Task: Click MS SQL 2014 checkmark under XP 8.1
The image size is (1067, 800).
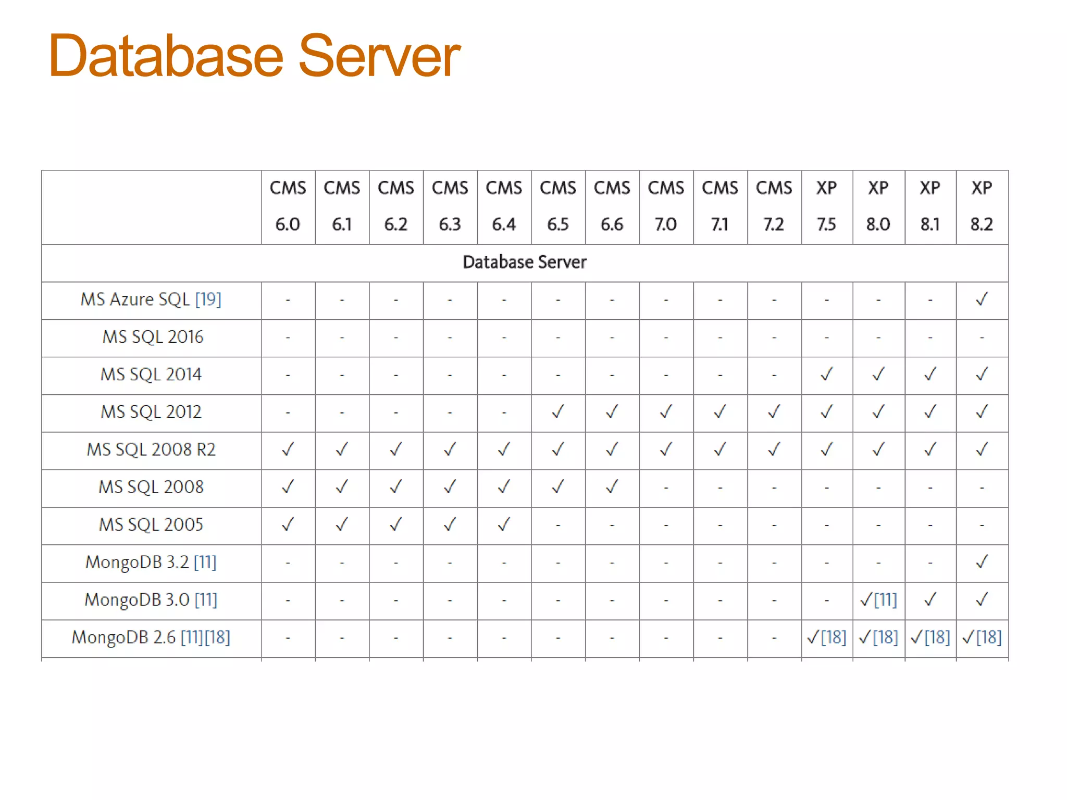Action: click(930, 374)
